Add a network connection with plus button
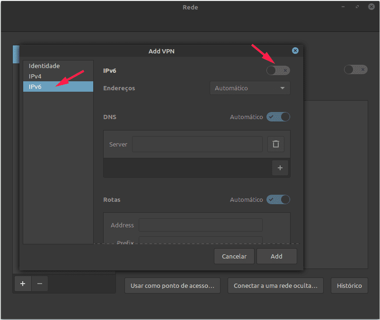380x320 pixels. [23, 284]
